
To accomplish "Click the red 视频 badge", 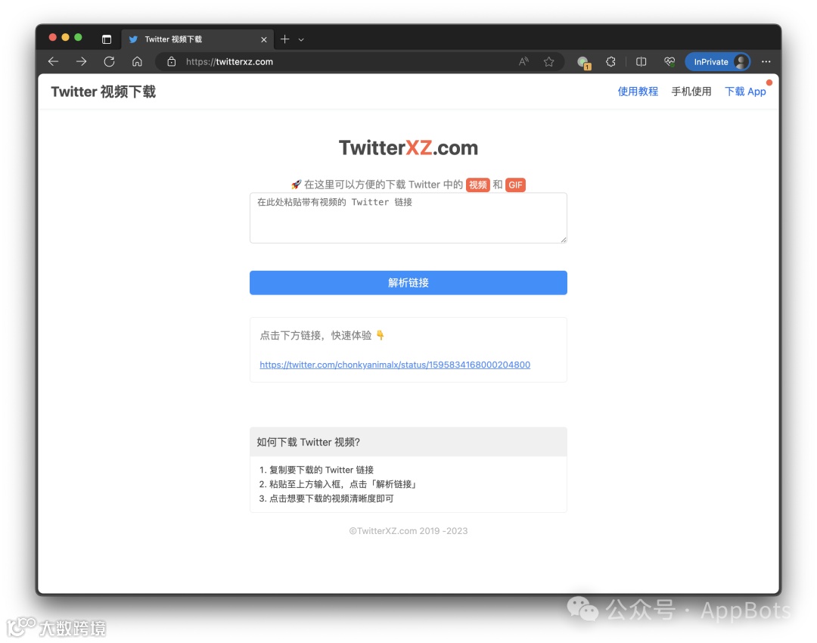I will coord(477,185).
